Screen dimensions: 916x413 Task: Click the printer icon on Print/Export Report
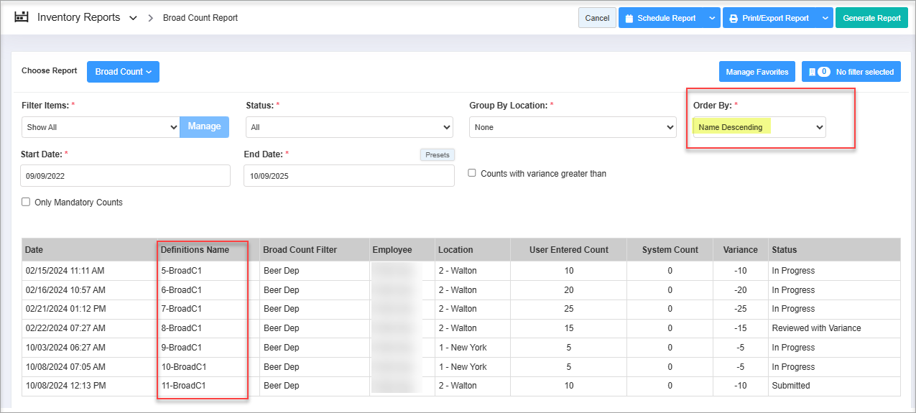734,19
